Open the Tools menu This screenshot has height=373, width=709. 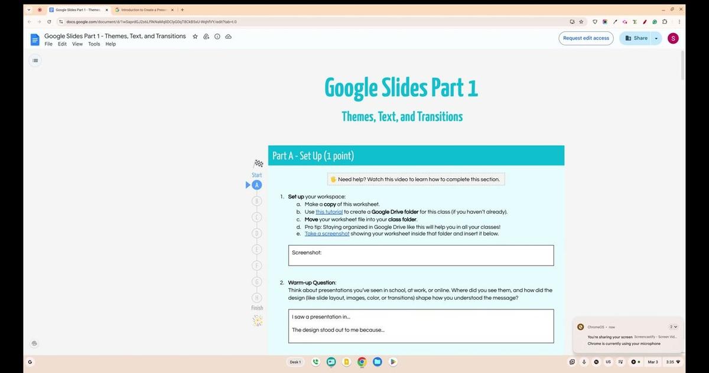click(94, 44)
